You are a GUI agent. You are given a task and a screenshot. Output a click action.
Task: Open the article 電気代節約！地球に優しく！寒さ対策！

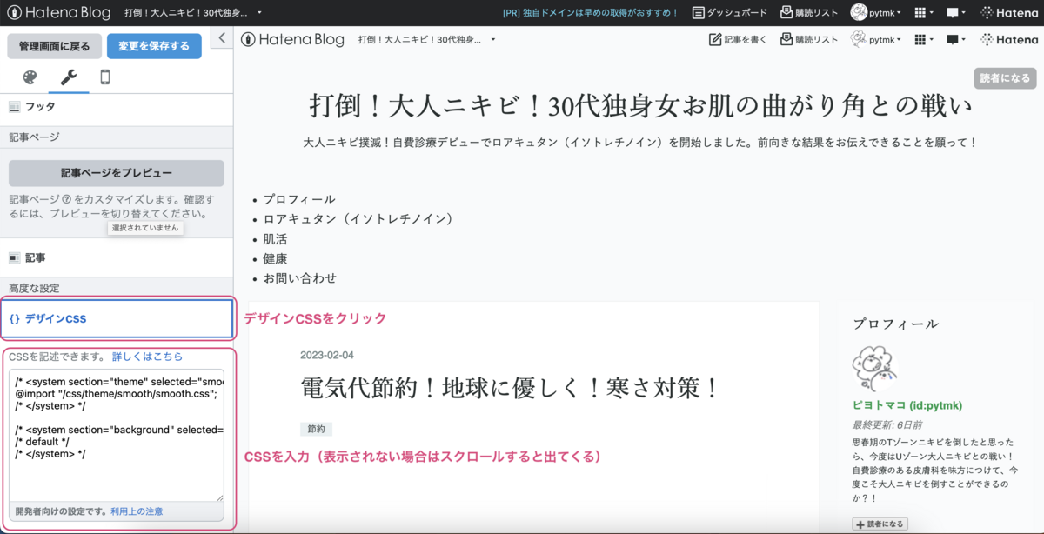pyautogui.click(x=511, y=388)
